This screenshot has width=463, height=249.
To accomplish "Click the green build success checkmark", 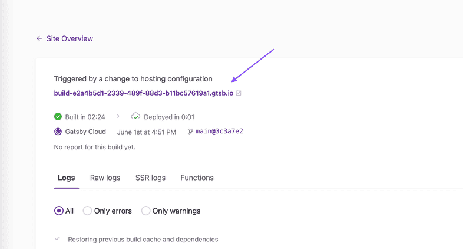I will (58, 117).
